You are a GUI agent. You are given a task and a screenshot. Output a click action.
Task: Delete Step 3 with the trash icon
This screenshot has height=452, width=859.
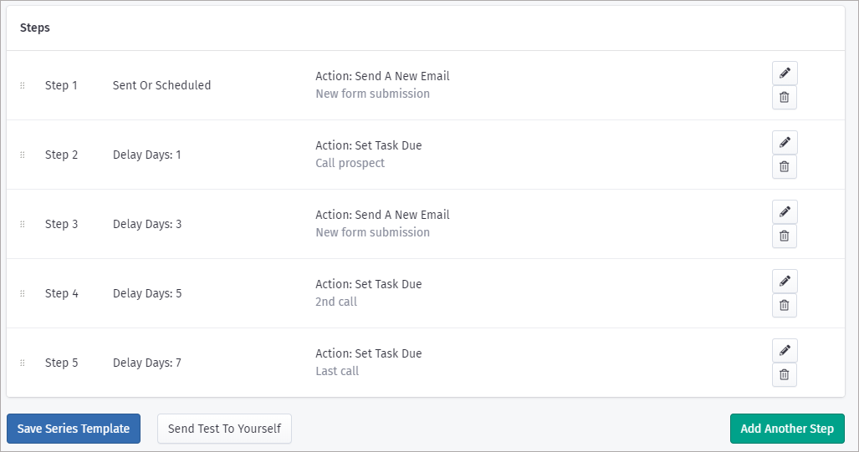click(x=784, y=236)
